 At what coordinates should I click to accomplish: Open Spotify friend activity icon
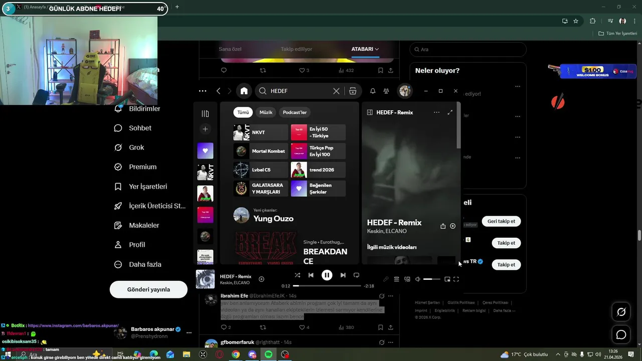point(386,91)
